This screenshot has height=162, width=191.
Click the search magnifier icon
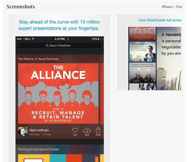pos(47,46)
